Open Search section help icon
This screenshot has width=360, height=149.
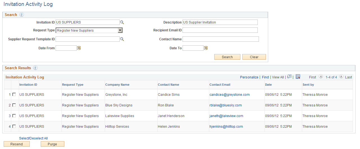pos(22,15)
